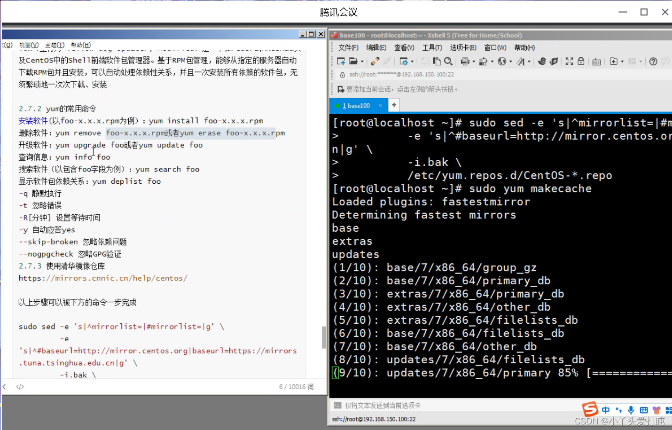
Task: Click the Open Session folder icon in Xshell
Action: [353, 61]
